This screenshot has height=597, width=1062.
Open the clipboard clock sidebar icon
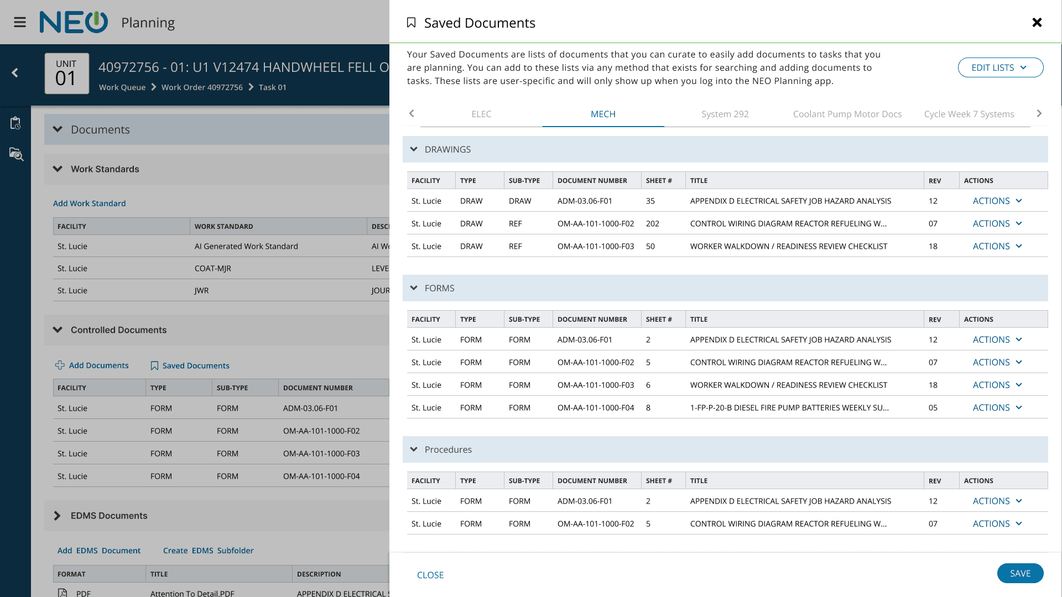pos(15,123)
